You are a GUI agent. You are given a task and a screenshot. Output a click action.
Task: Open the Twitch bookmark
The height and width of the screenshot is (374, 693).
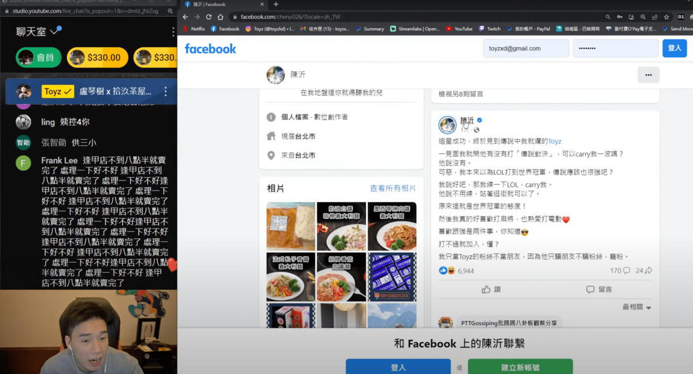coord(490,29)
